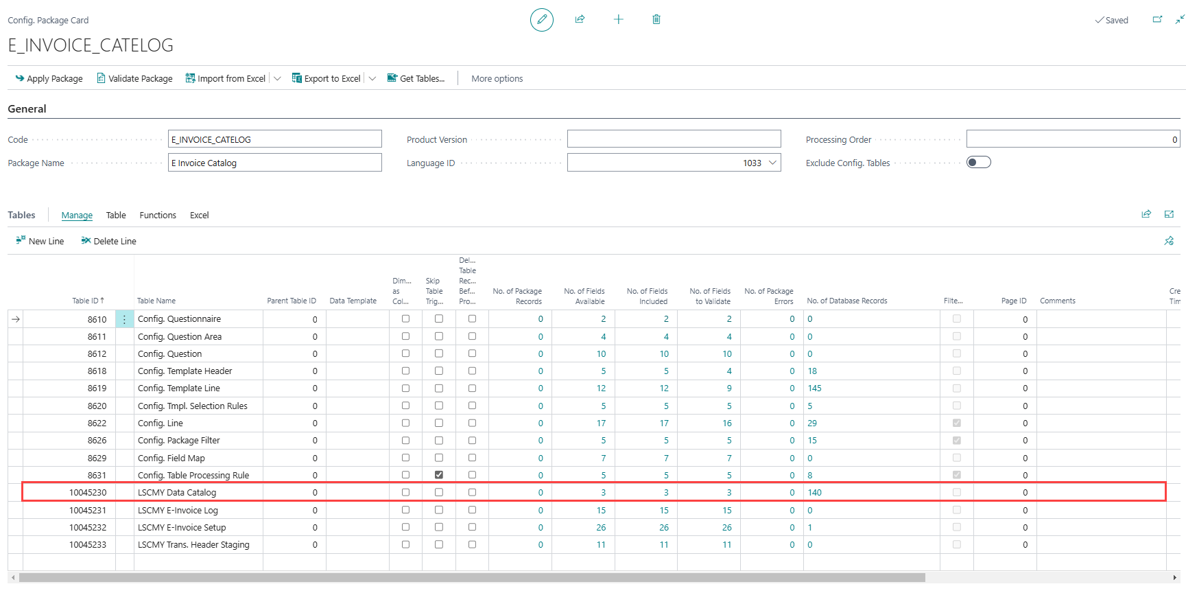Open the Functions menu in Tables
This screenshot has width=1186, height=593.
158,215
